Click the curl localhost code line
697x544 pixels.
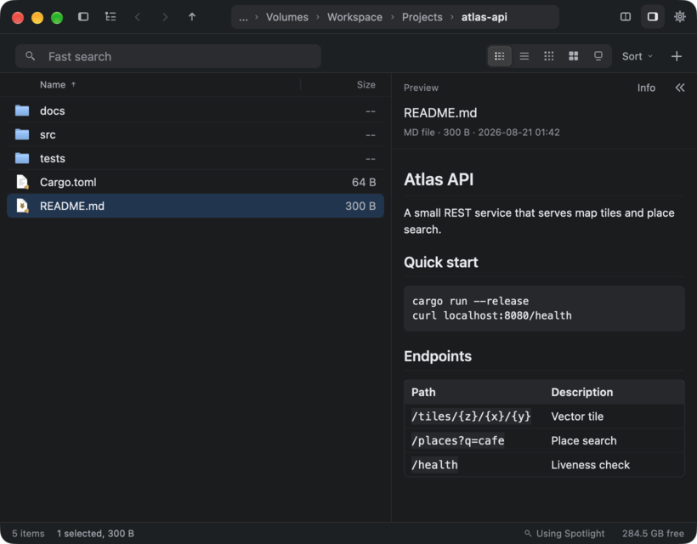(x=491, y=315)
